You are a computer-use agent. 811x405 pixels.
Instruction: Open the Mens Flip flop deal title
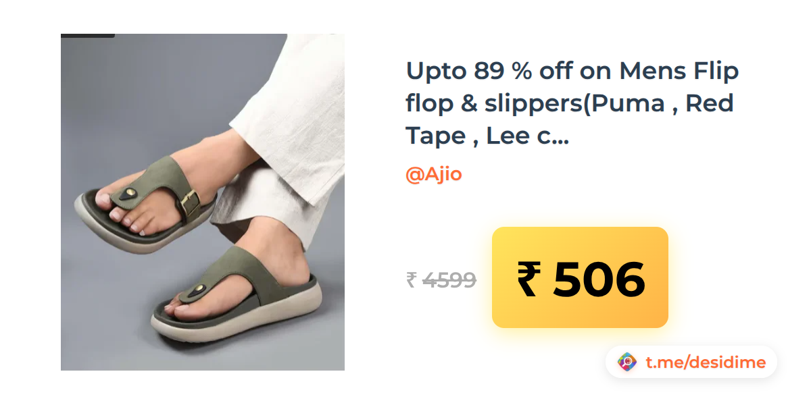572,103
